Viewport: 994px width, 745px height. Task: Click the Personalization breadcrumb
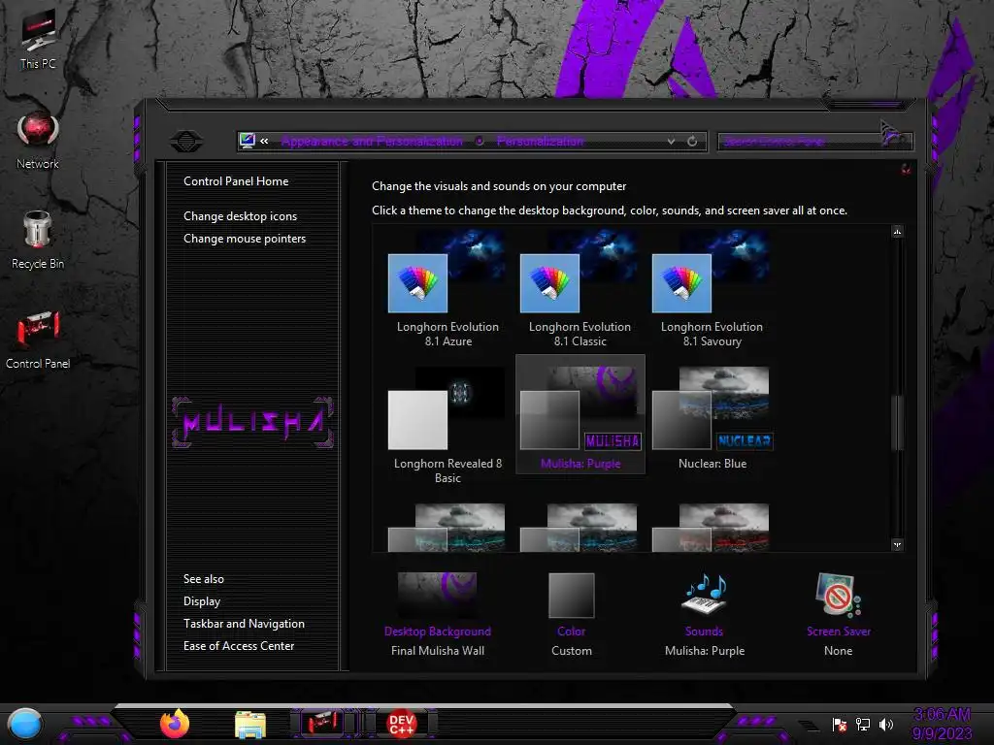click(540, 142)
